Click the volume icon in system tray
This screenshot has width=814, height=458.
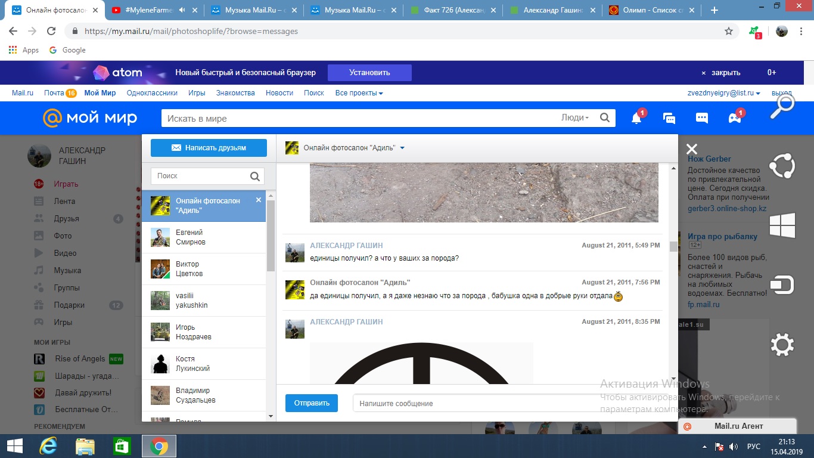734,447
